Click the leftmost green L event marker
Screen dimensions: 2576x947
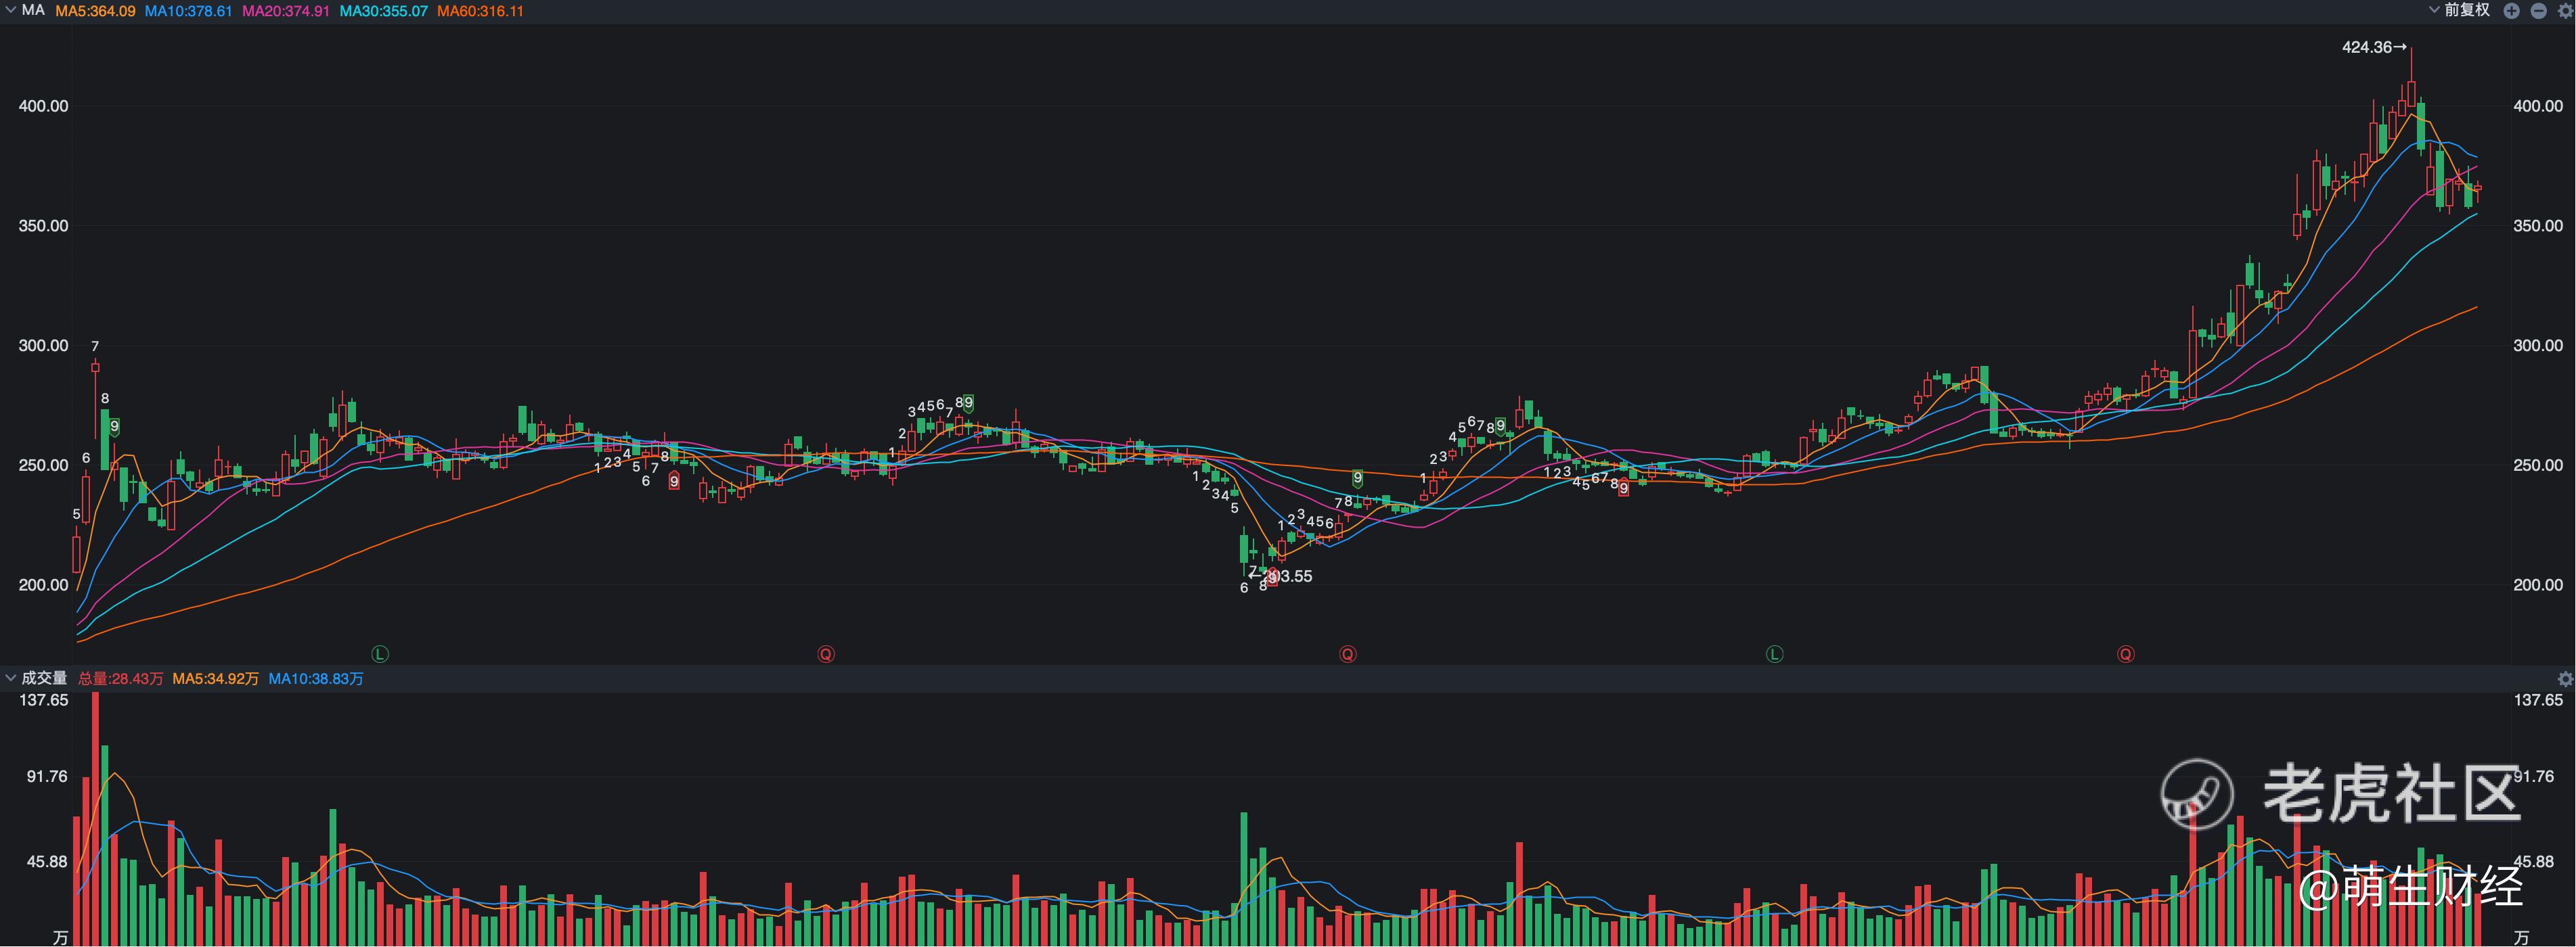[380, 654]
